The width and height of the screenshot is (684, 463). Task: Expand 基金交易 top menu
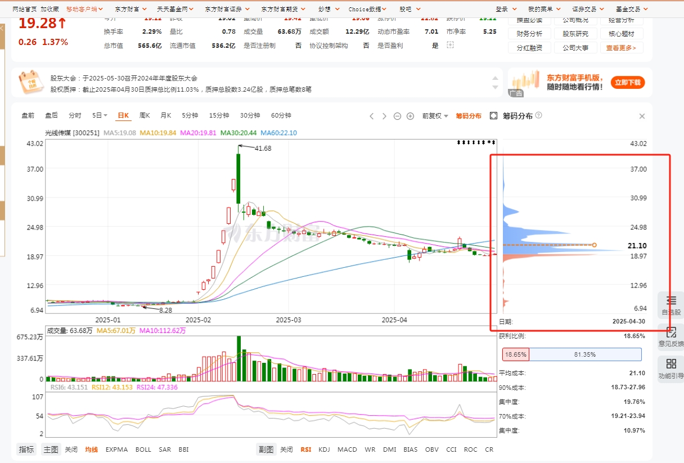coord(632,9)
